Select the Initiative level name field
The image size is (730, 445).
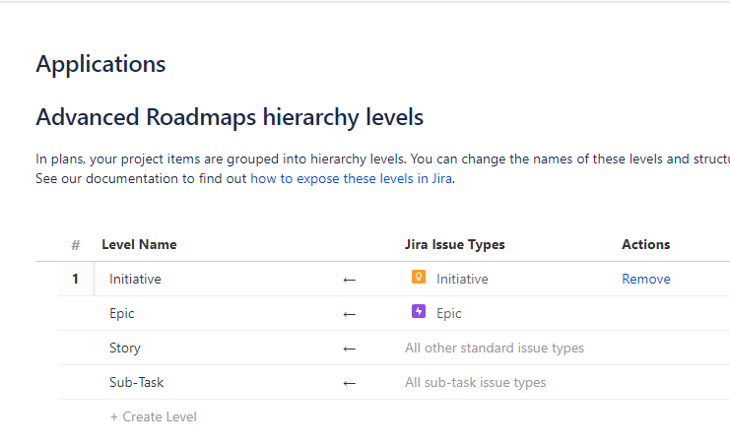135,279
